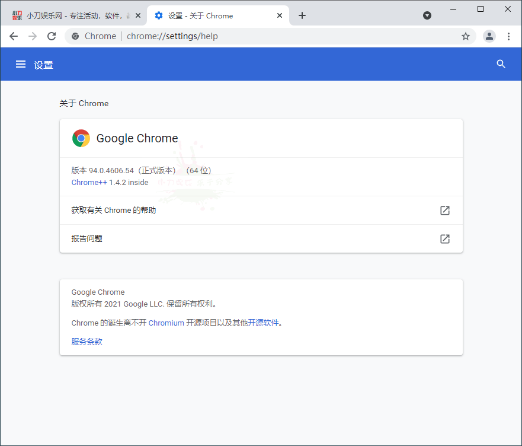Open the external link icon for Chrome help
Viewport: 522px width, 446px height.
pyautogui.click(x=445, y=211)
